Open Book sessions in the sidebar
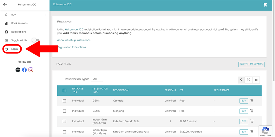The image size is (275, 137). point(19,23)
